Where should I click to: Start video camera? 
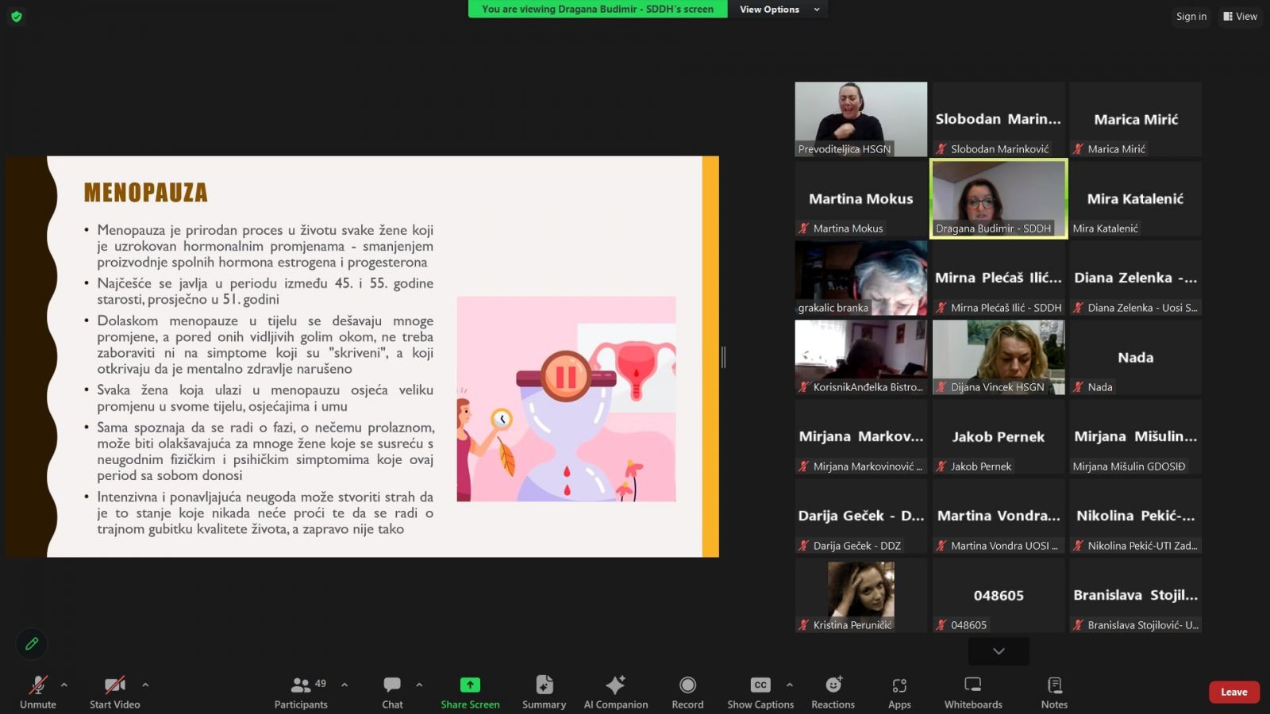[x=114, y=691]
